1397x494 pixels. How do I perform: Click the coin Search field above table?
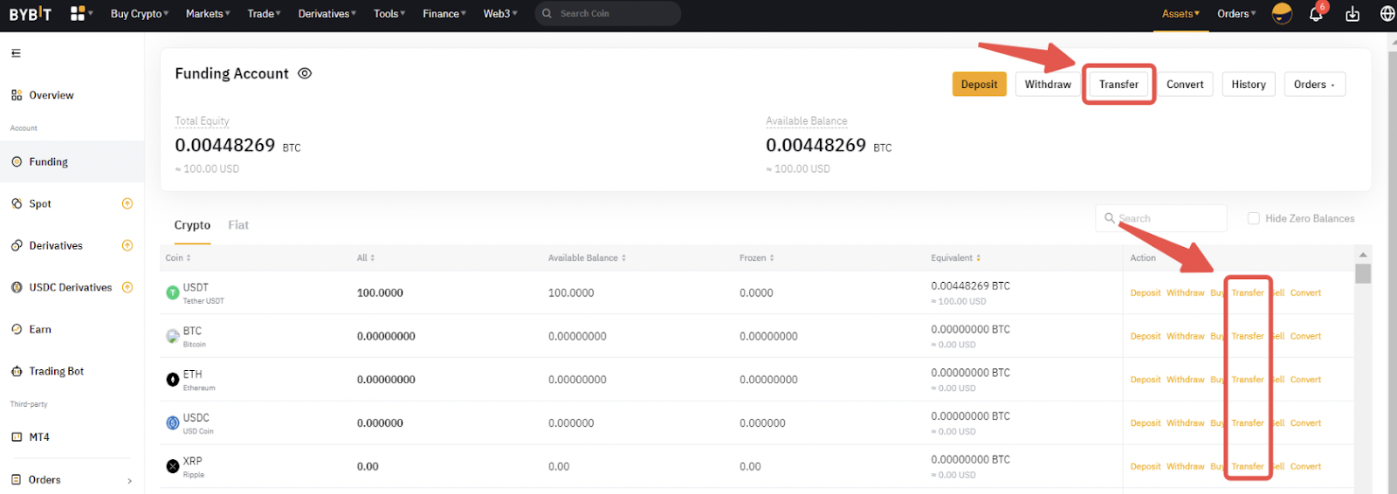click(x=1161, y=218)
